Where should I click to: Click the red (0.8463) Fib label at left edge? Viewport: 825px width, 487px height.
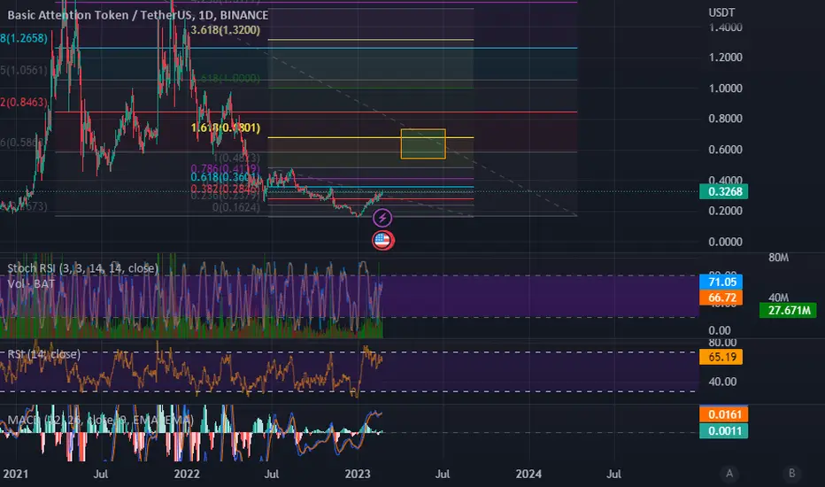pyautogui.click(x=24, y=102)
